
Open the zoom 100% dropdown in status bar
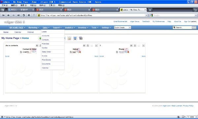point(196,117)
